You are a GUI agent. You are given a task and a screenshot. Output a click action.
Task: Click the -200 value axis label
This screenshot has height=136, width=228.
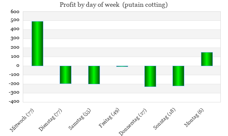14,84
